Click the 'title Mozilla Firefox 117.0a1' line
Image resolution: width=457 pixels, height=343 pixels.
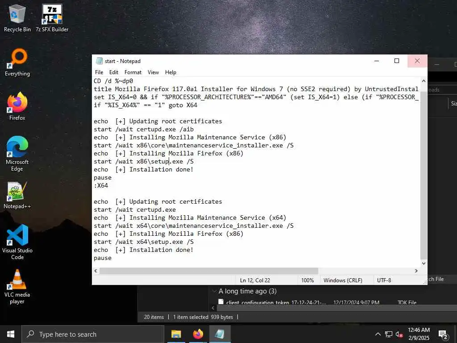(256, 89)
